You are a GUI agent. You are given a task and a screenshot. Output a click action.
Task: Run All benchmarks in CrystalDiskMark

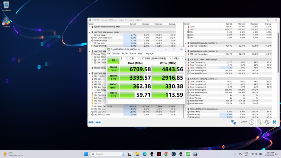[x=113, y=60]
